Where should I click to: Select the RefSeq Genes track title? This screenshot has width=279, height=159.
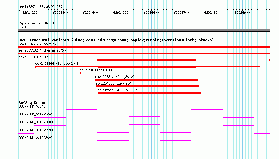coord(32,103)
